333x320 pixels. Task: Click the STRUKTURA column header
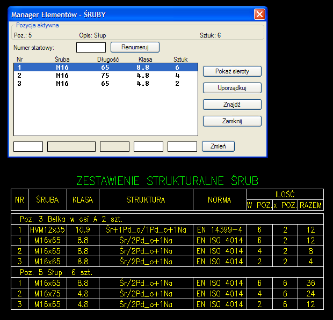[x=146, y=199]
